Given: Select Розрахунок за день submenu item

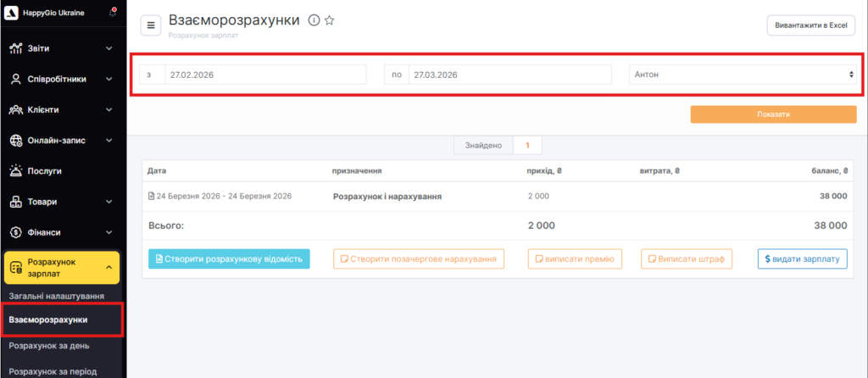Looking at the screenshot, I should [x=49, y=346].
